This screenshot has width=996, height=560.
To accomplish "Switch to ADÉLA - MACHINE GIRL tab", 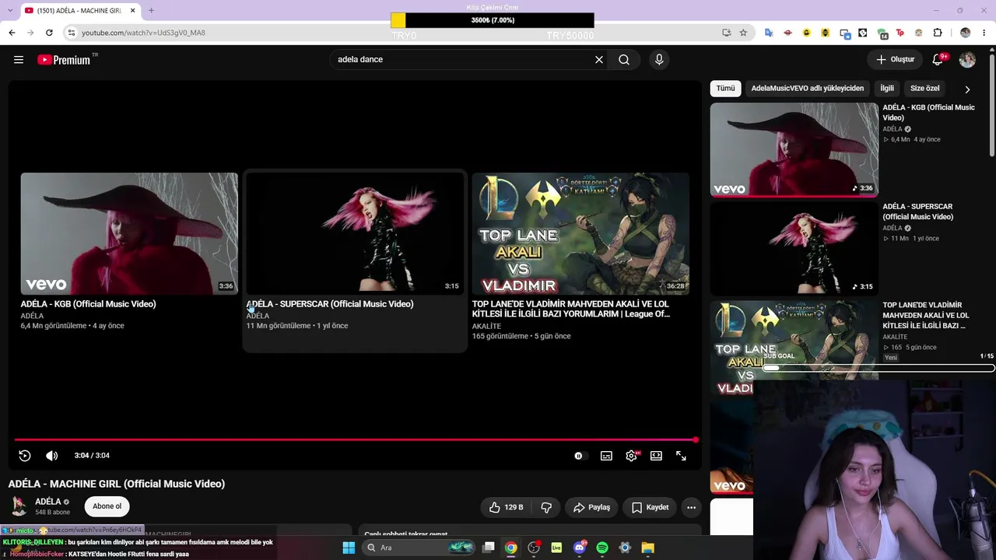I will click(79, 11).
